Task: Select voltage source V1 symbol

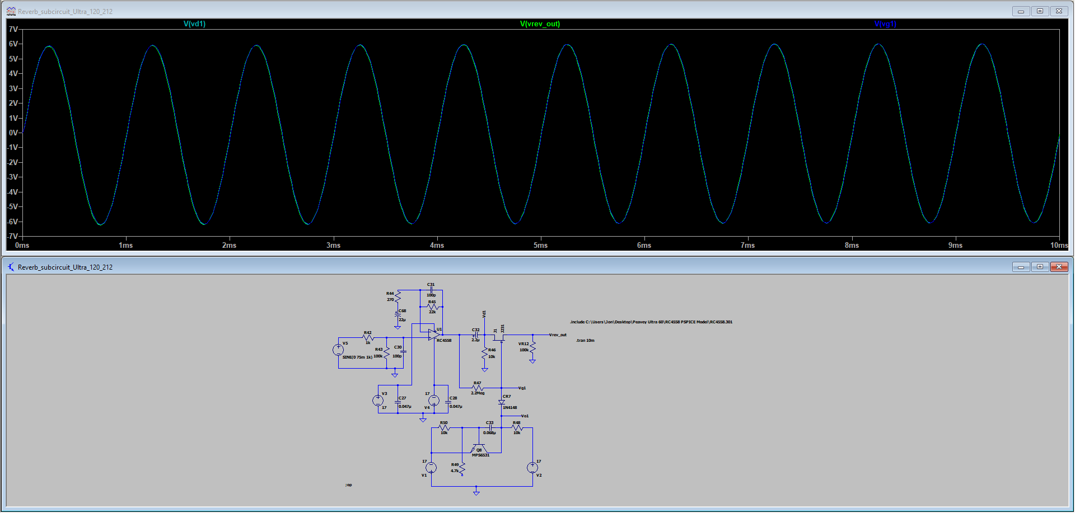Action: 431,467
